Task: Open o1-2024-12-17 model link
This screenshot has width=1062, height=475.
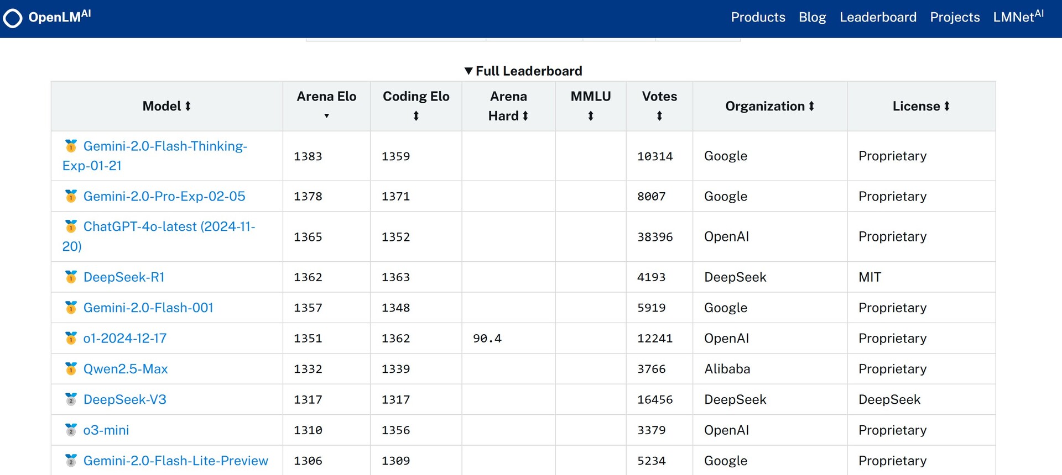Action: [124, 338]
